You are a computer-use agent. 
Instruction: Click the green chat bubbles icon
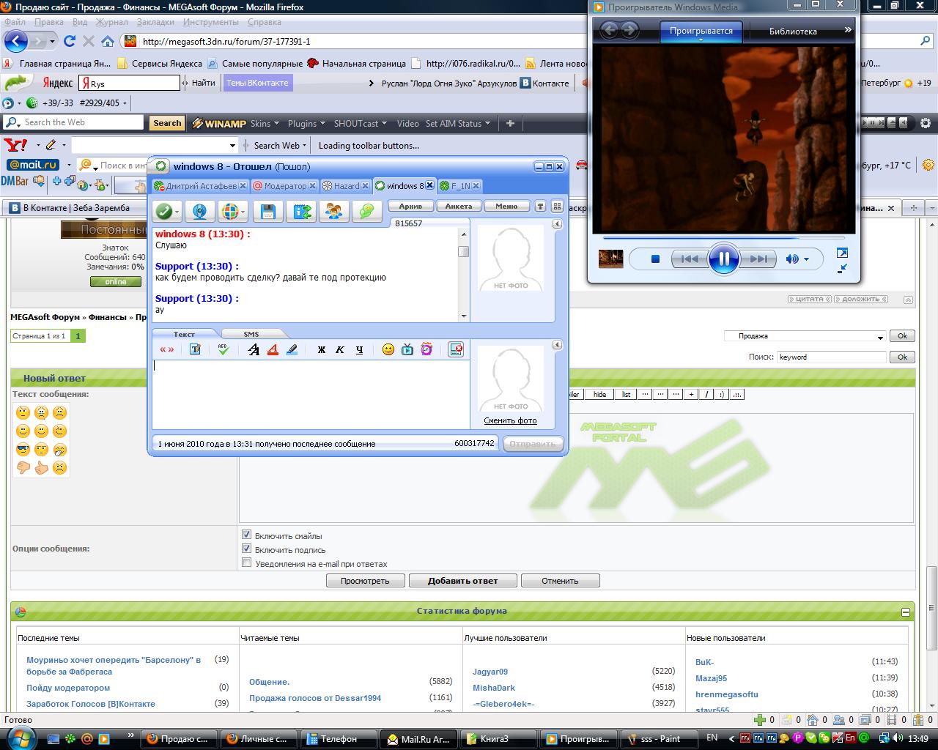point(366,212)
